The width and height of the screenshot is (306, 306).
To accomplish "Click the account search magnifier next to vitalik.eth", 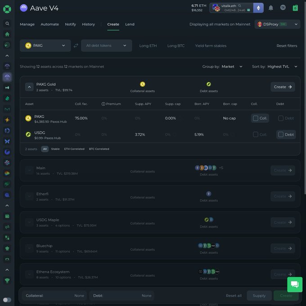I will point(240,6).
